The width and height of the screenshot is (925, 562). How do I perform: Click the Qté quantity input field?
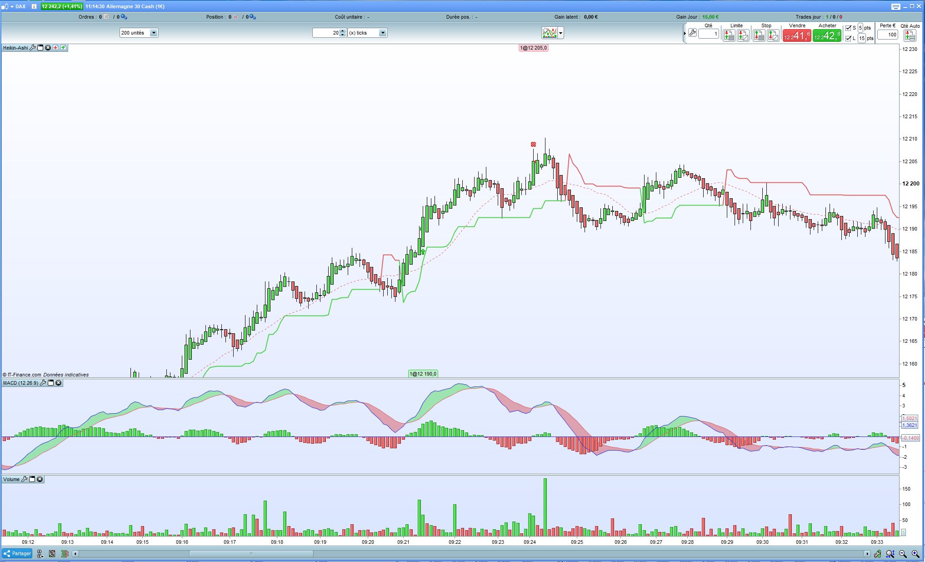coord(708,34)
